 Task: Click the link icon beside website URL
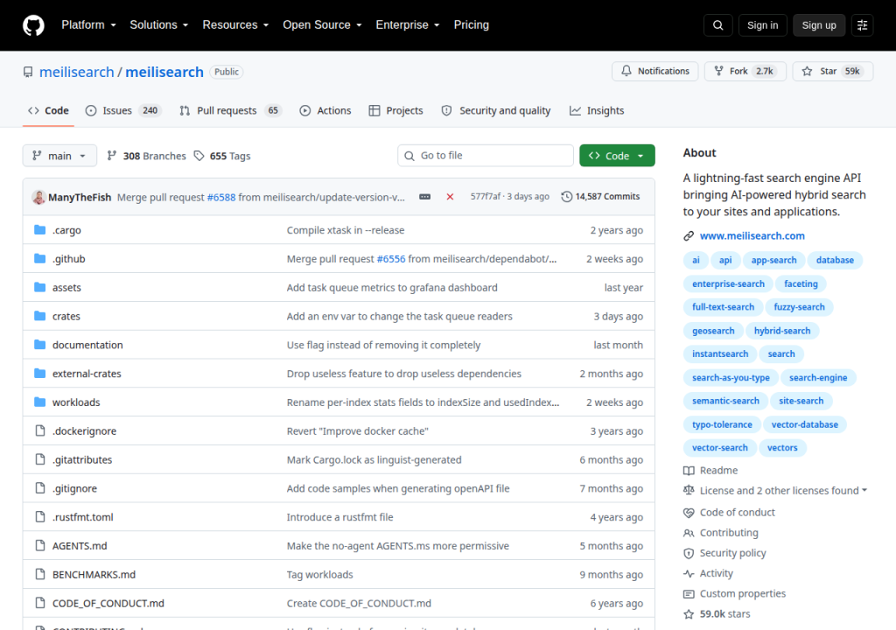click(x=689, y=236)
